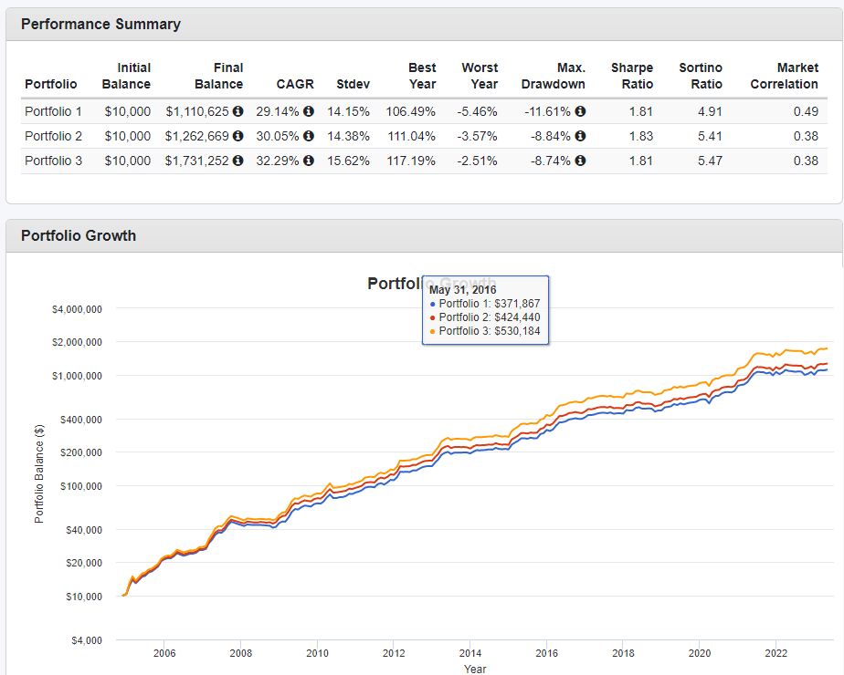Select the Portfolio 2 row label

point(53,137)
